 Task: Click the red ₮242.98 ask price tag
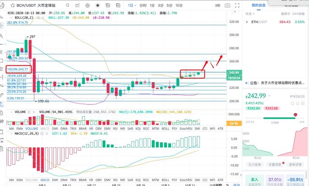pyautogui.click(x=271, y=108)
